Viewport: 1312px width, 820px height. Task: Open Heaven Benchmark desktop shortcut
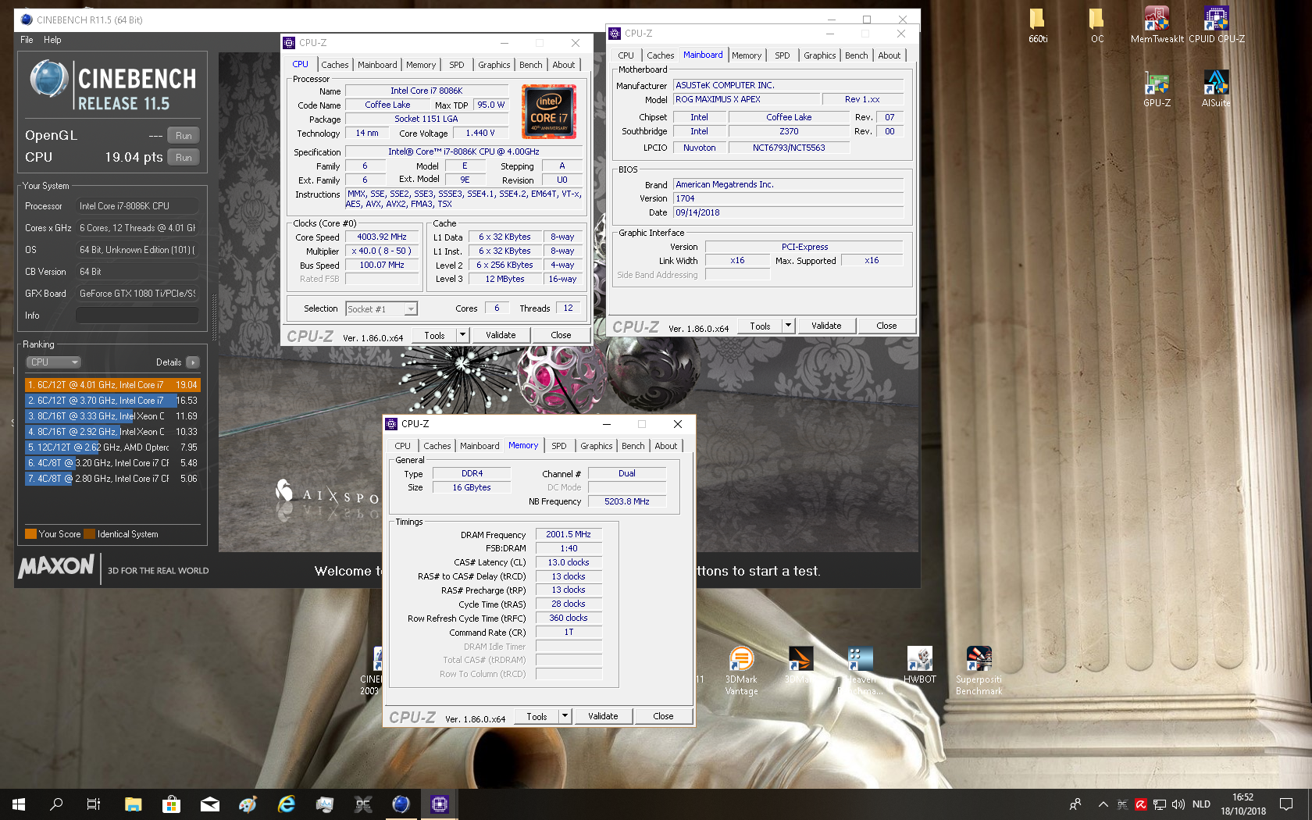(x=860, y=671)
